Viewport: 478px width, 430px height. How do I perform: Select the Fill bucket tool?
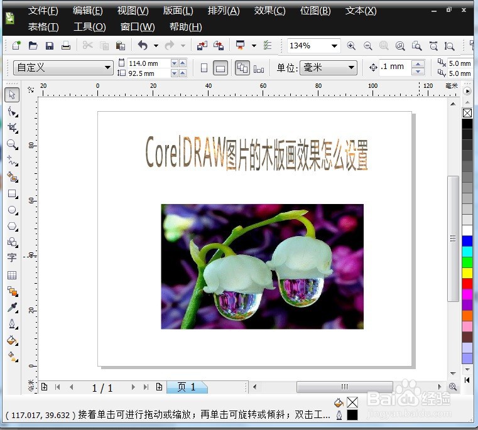click(x=12, y=340)
